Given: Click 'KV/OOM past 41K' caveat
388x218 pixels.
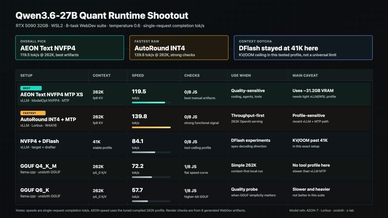Looking at the screenshot, I should click(x=310, y=140).
